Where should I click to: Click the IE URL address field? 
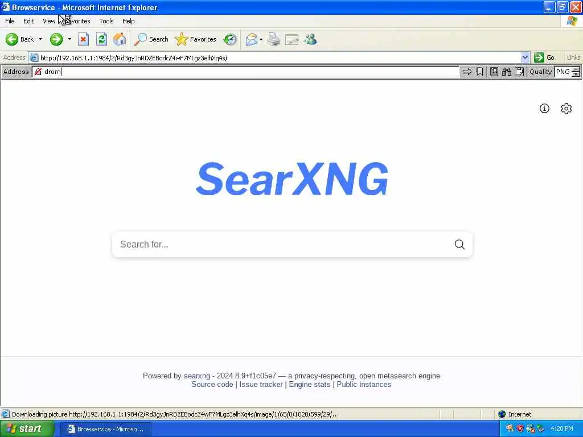click(279, 57)
